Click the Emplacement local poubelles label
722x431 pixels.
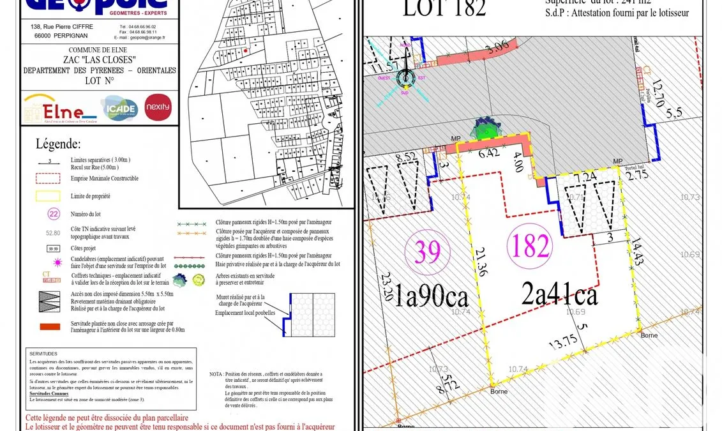245,313
